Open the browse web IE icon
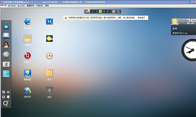Image resolution: width=196 pixels, height=117 pixels. tap(27, 90)
